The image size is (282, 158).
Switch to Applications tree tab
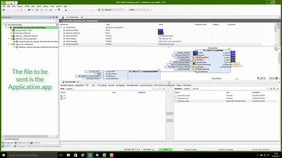point(22,143)
